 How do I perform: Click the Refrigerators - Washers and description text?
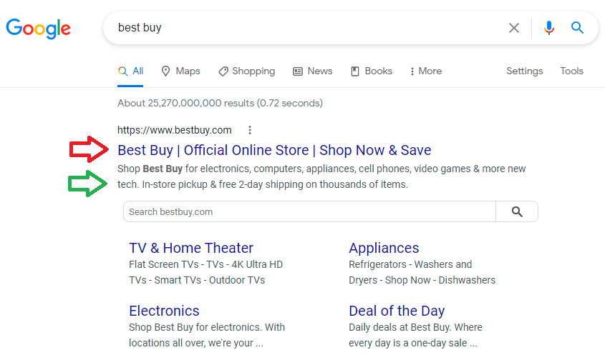pos(422,272)
